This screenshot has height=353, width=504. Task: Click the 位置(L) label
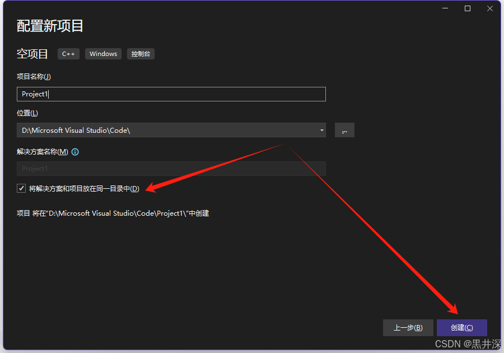click(x=27, y=113)
